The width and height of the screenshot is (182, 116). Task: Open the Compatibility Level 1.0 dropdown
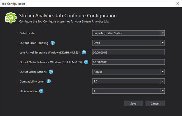(x=128, y=81)
